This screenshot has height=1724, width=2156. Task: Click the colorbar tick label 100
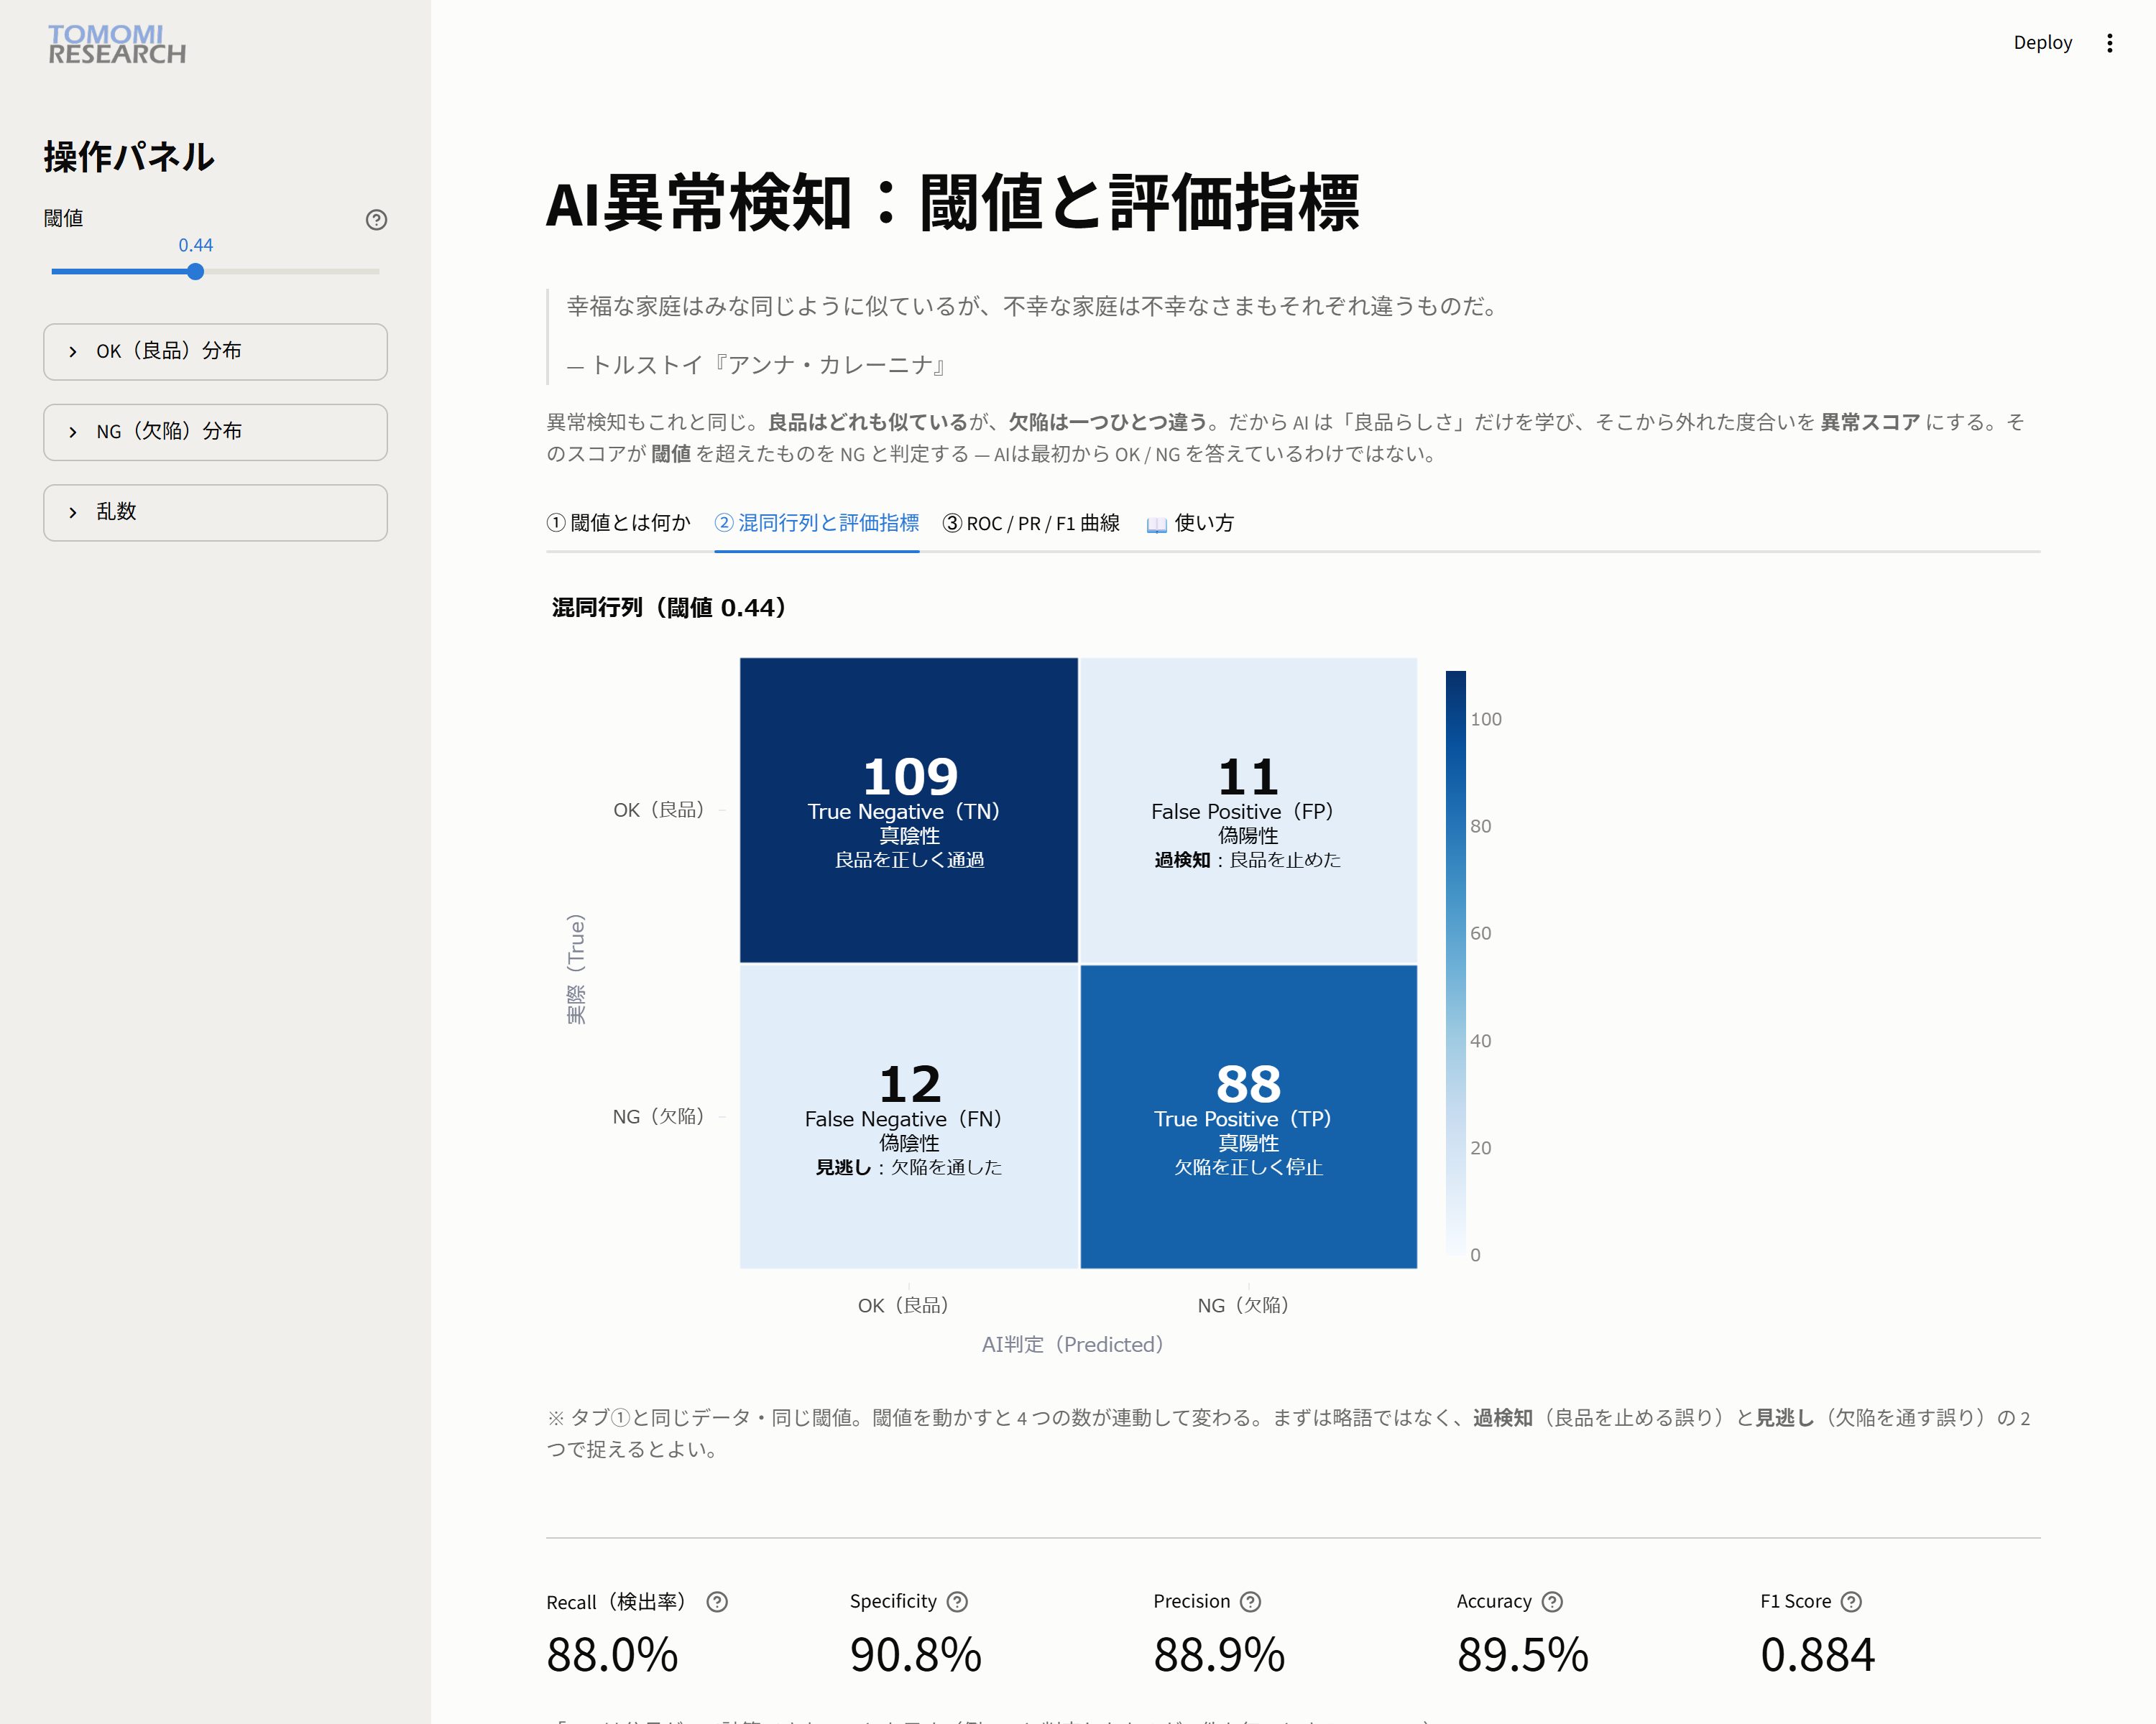click(1486, 718)
